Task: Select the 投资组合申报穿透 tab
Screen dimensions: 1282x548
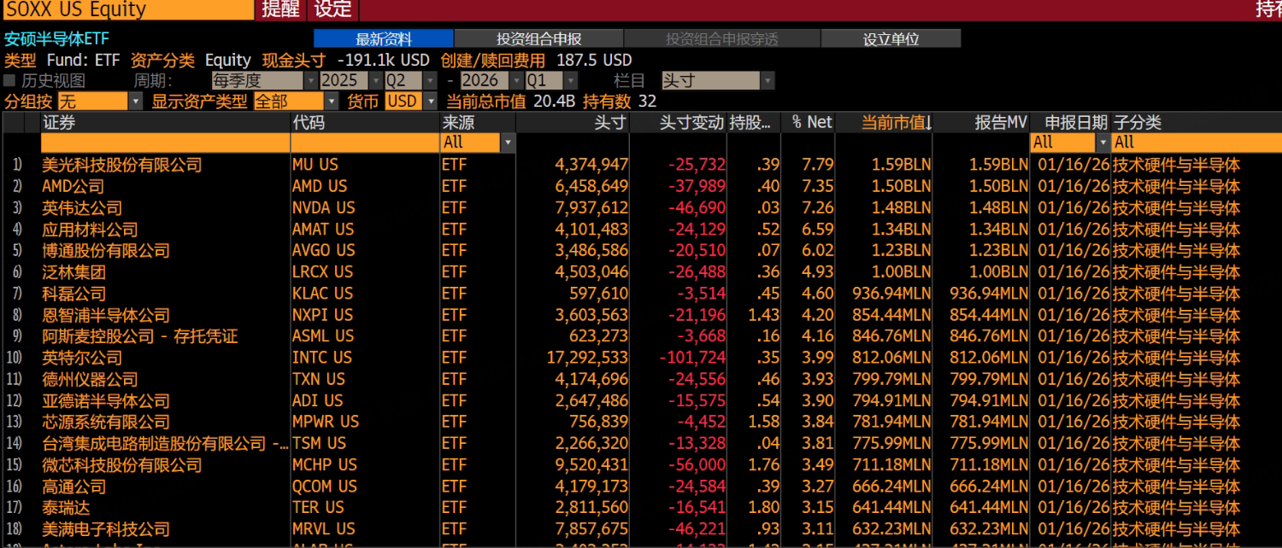Action: pyautogui.click(x=721, y=39)
